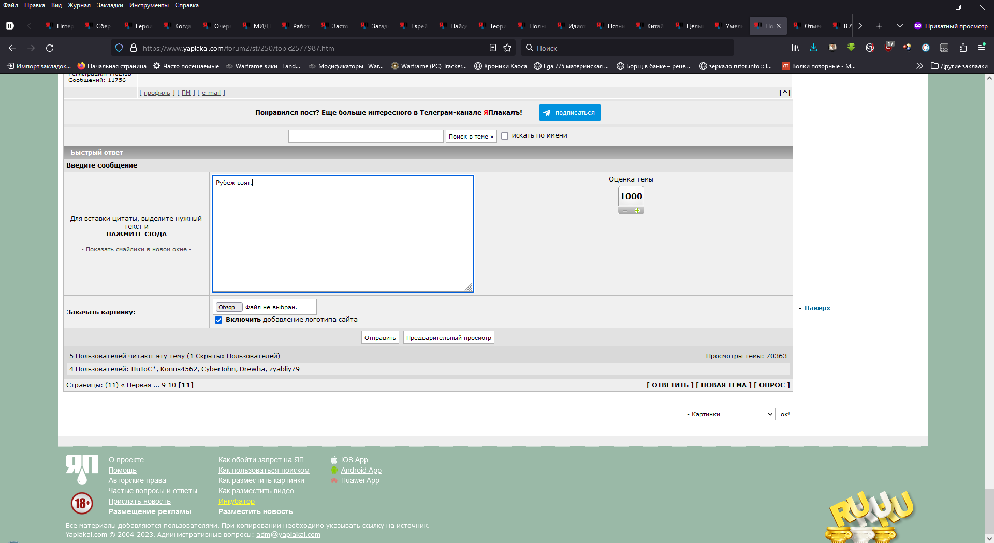The width and height of the screenshot is (994, 543).
Task: Click the 'Отправить' submit button
Action: click(380, 338)
